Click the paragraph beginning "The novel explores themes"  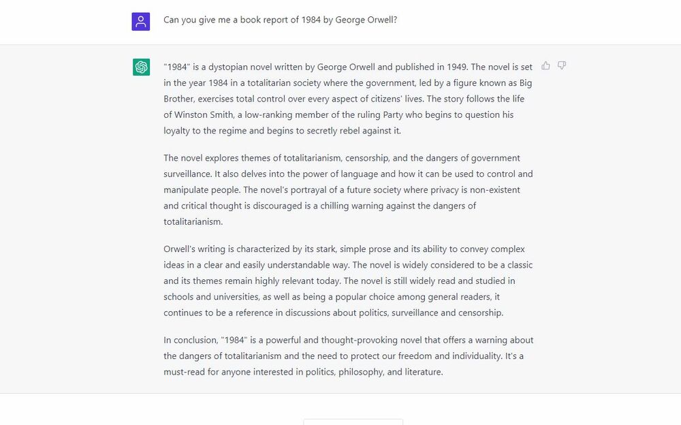[x=347, y=189]
